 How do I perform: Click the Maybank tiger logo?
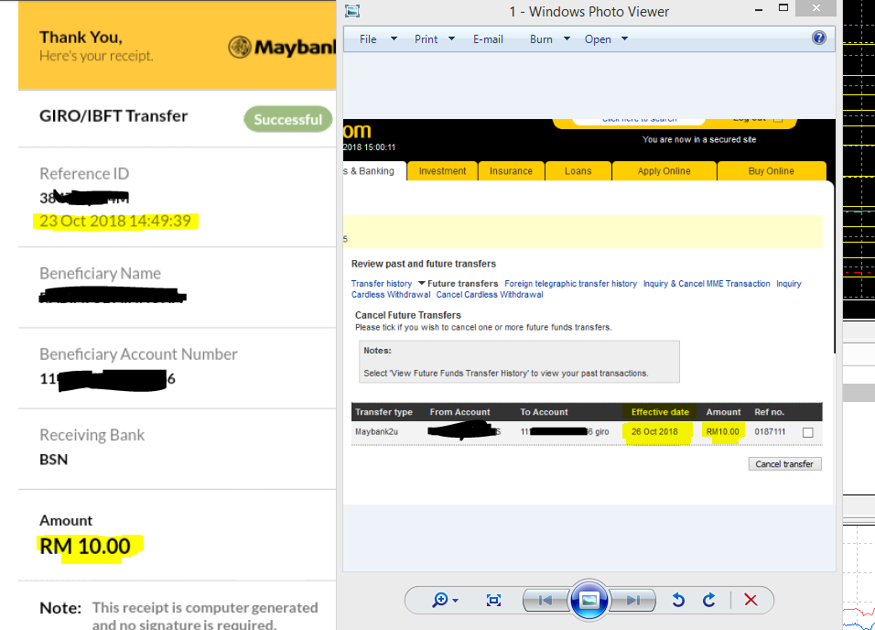[x=240, y=47]
